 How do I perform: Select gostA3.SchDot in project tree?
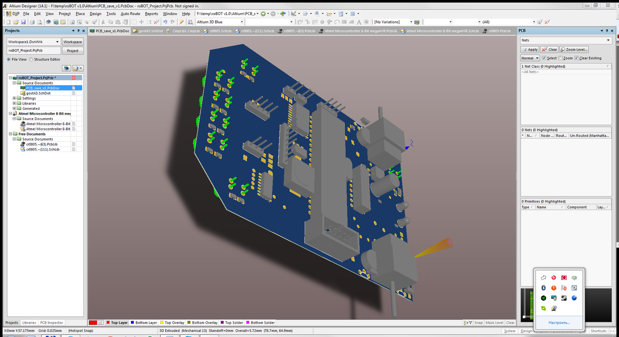coord(38,93)
